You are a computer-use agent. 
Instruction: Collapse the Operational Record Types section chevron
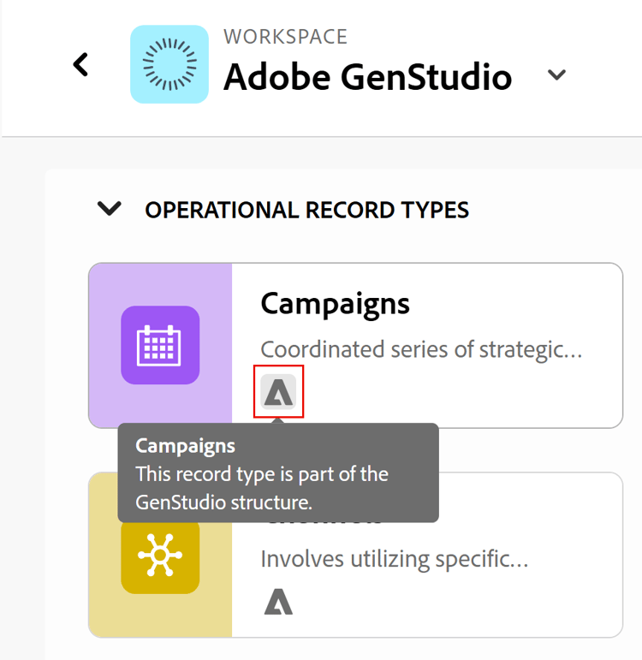click(110, 209)
